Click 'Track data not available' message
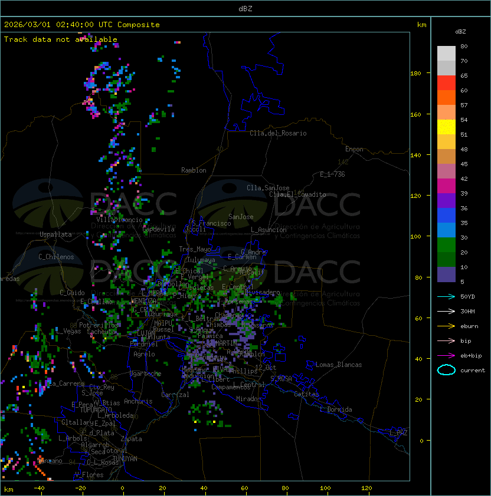The image size is (491, 496). point(61,39)
